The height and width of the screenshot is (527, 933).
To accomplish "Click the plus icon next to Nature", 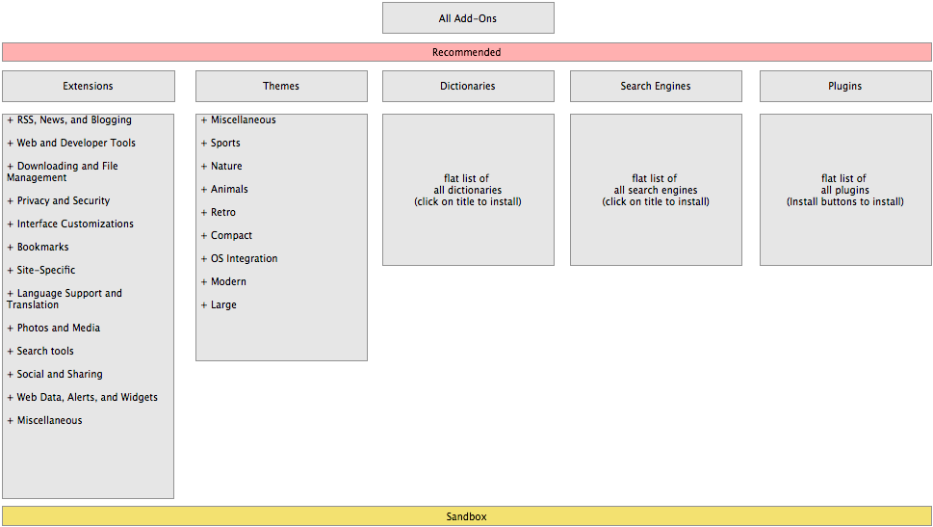I will pyautogui.click(x=204, y=167).
